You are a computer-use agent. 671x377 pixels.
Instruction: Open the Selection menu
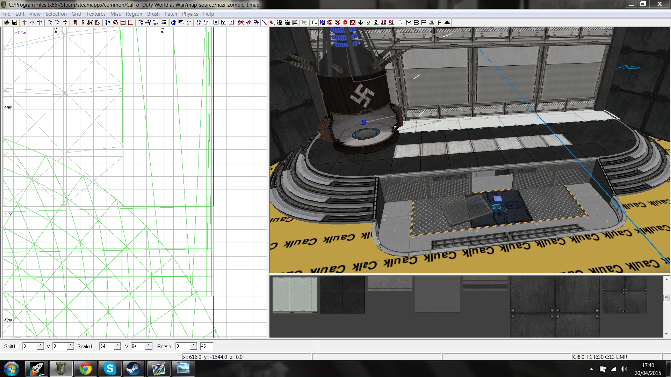point(56,14)
